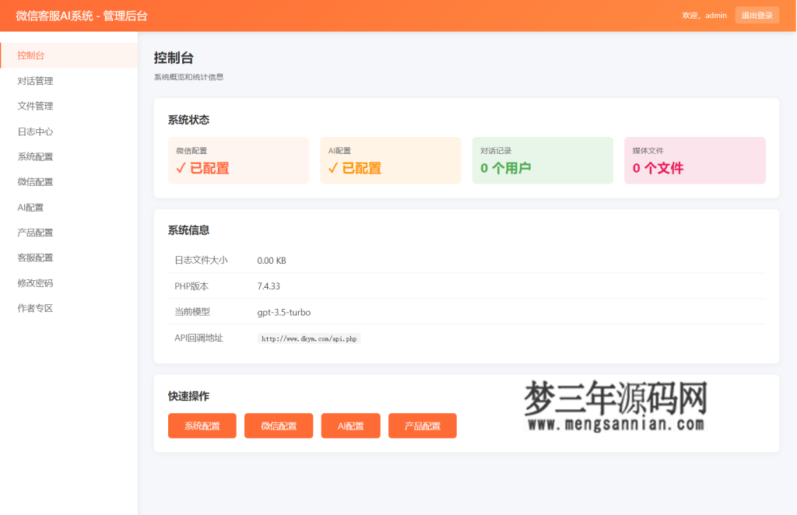Open the AI配置 sidebar entry
Viewport: 797px width, 515px height.
[31, 206]
